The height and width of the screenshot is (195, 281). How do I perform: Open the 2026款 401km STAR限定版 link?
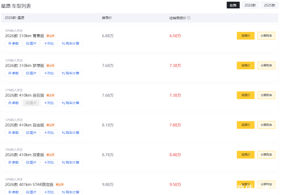tap(29, 184)
